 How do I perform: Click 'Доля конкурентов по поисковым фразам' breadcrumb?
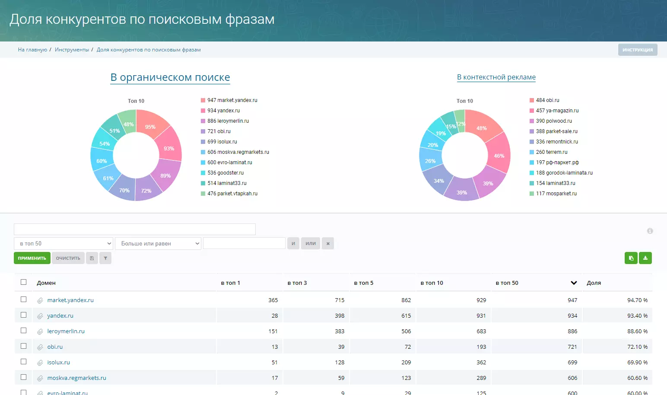[149, 50]
